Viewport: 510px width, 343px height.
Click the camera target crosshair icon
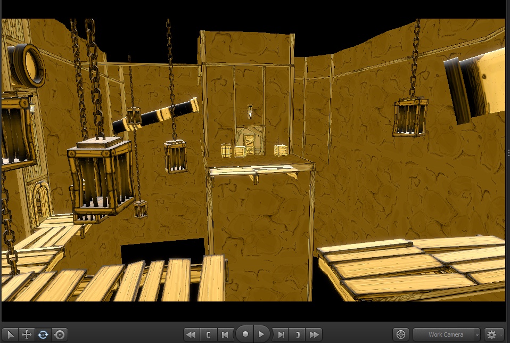click(x=401, y=334)
